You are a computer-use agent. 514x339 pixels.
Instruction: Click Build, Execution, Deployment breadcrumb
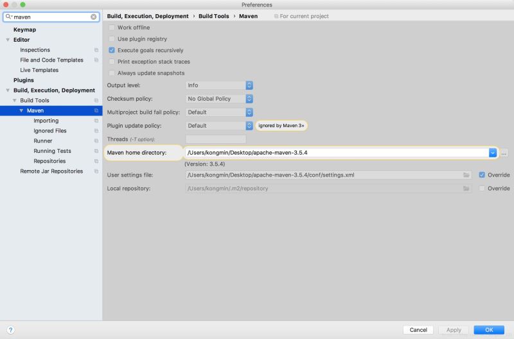click(x=148, y=16)
